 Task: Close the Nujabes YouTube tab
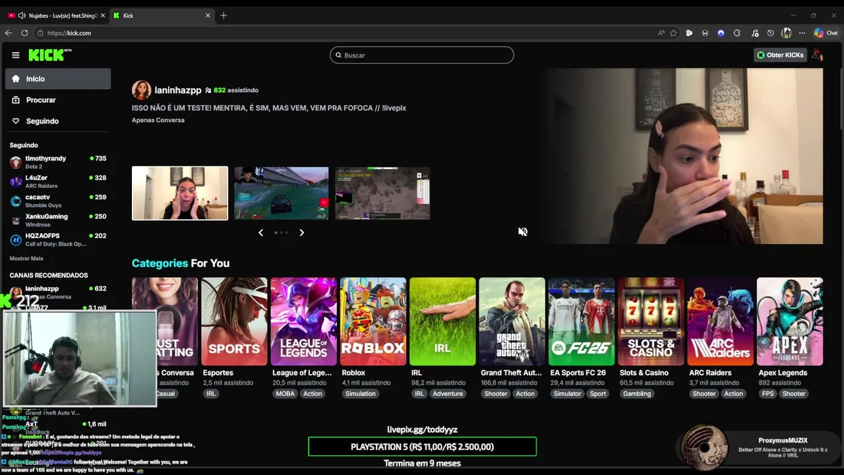(x=102, y=15)
